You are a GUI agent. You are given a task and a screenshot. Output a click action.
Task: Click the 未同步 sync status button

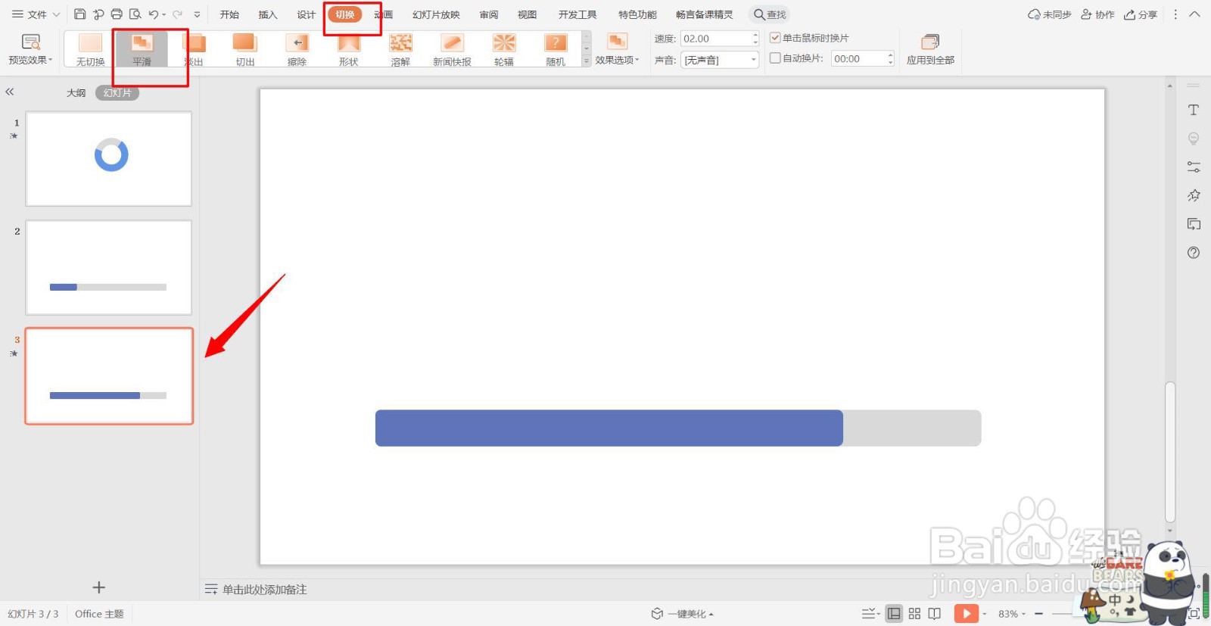1049,14
